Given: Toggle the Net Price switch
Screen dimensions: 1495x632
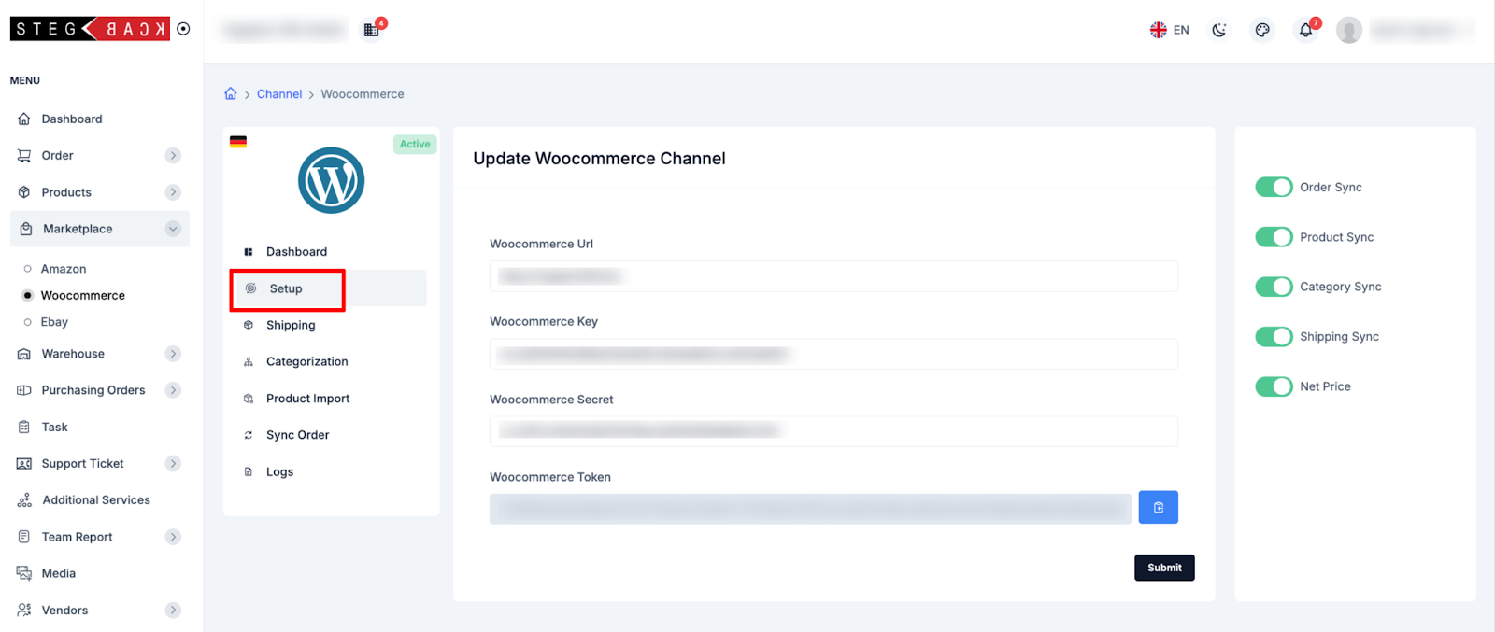Looking at the screenshot, I should 1274,386.
